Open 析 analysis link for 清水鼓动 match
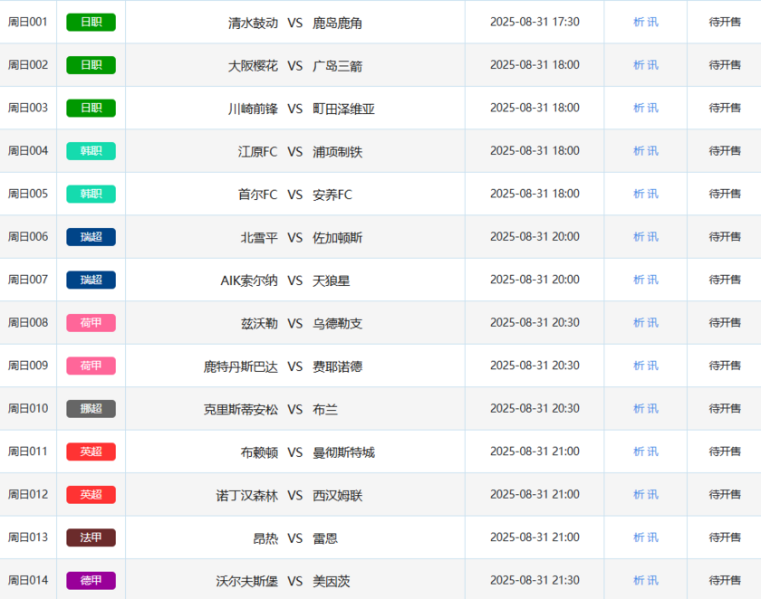This screenshot has height=599, width=761. [x=639, y=22]
